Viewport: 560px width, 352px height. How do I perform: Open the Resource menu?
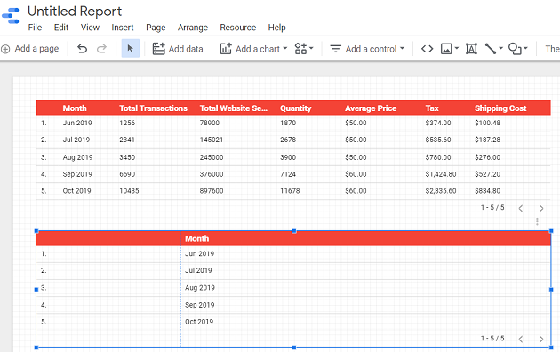(x=238, y=28)
